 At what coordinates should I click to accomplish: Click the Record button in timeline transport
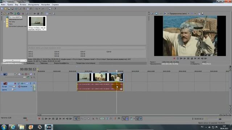click(39, 118)
